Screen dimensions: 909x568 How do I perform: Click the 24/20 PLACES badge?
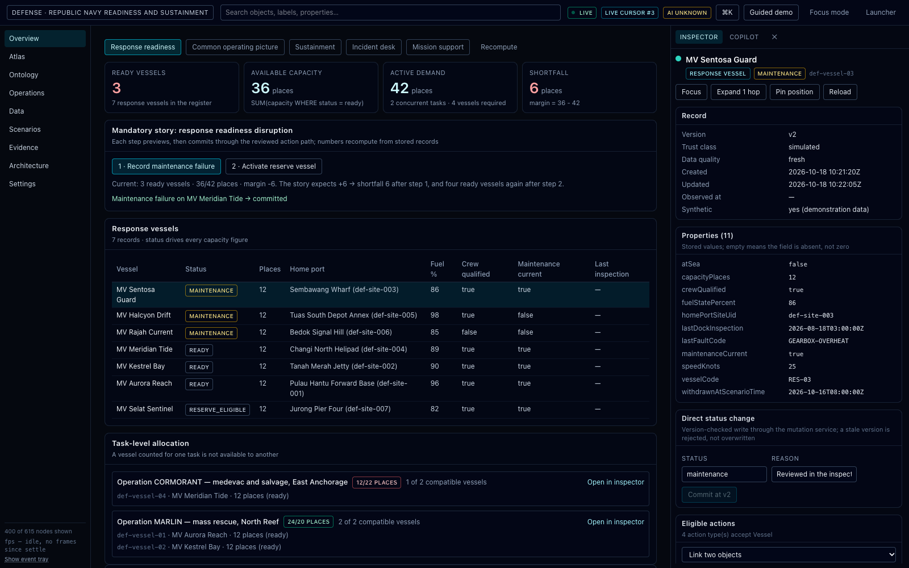pyautogui.click(x=308, y=522)
